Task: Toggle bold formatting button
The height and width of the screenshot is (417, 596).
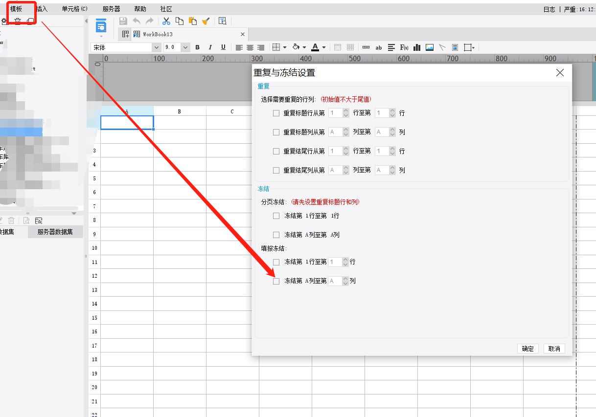Action: (x=198, y=47)
